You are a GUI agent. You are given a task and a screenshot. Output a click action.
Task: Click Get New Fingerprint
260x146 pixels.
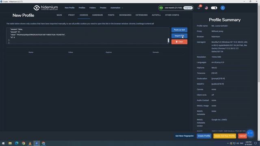(184, 136)
